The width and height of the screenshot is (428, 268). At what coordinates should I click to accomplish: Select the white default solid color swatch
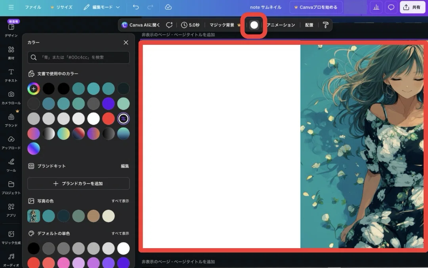[123, 248]
